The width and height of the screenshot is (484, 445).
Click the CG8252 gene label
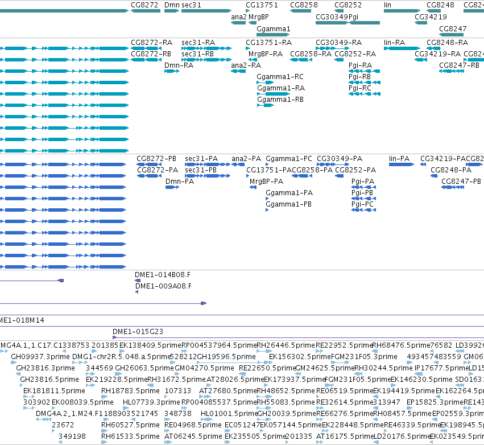click(348, 5)
